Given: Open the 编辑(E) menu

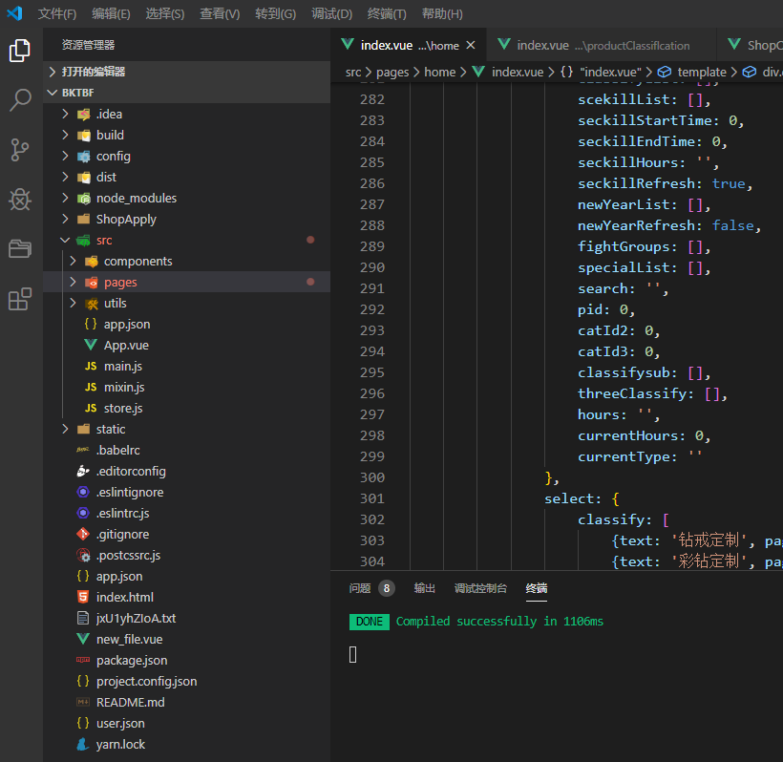Looking at the screenshot, I should tap(111, 13).
